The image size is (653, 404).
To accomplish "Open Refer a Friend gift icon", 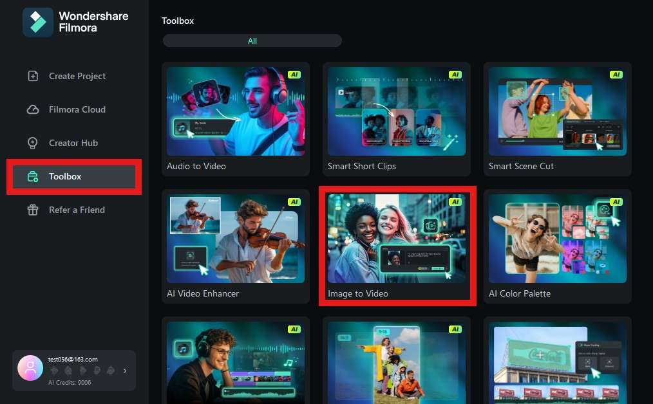I will click(33, 210).
